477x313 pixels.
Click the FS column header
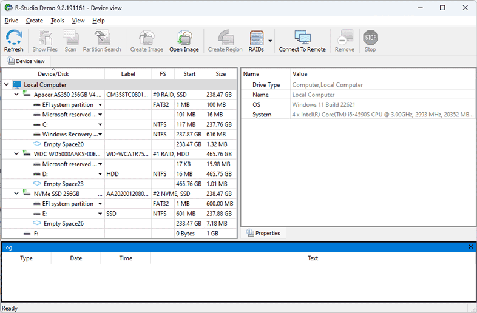tap(163, 74)
